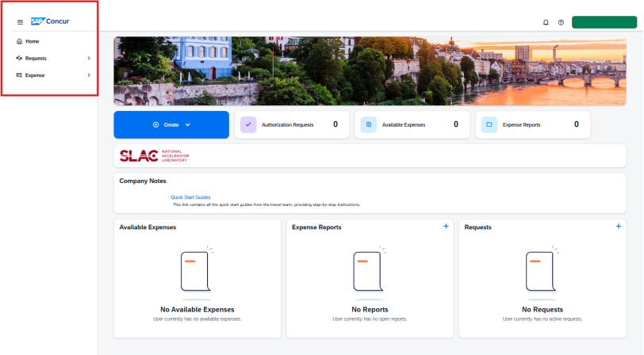Add new expense report with plus icon

click(446, 227)
